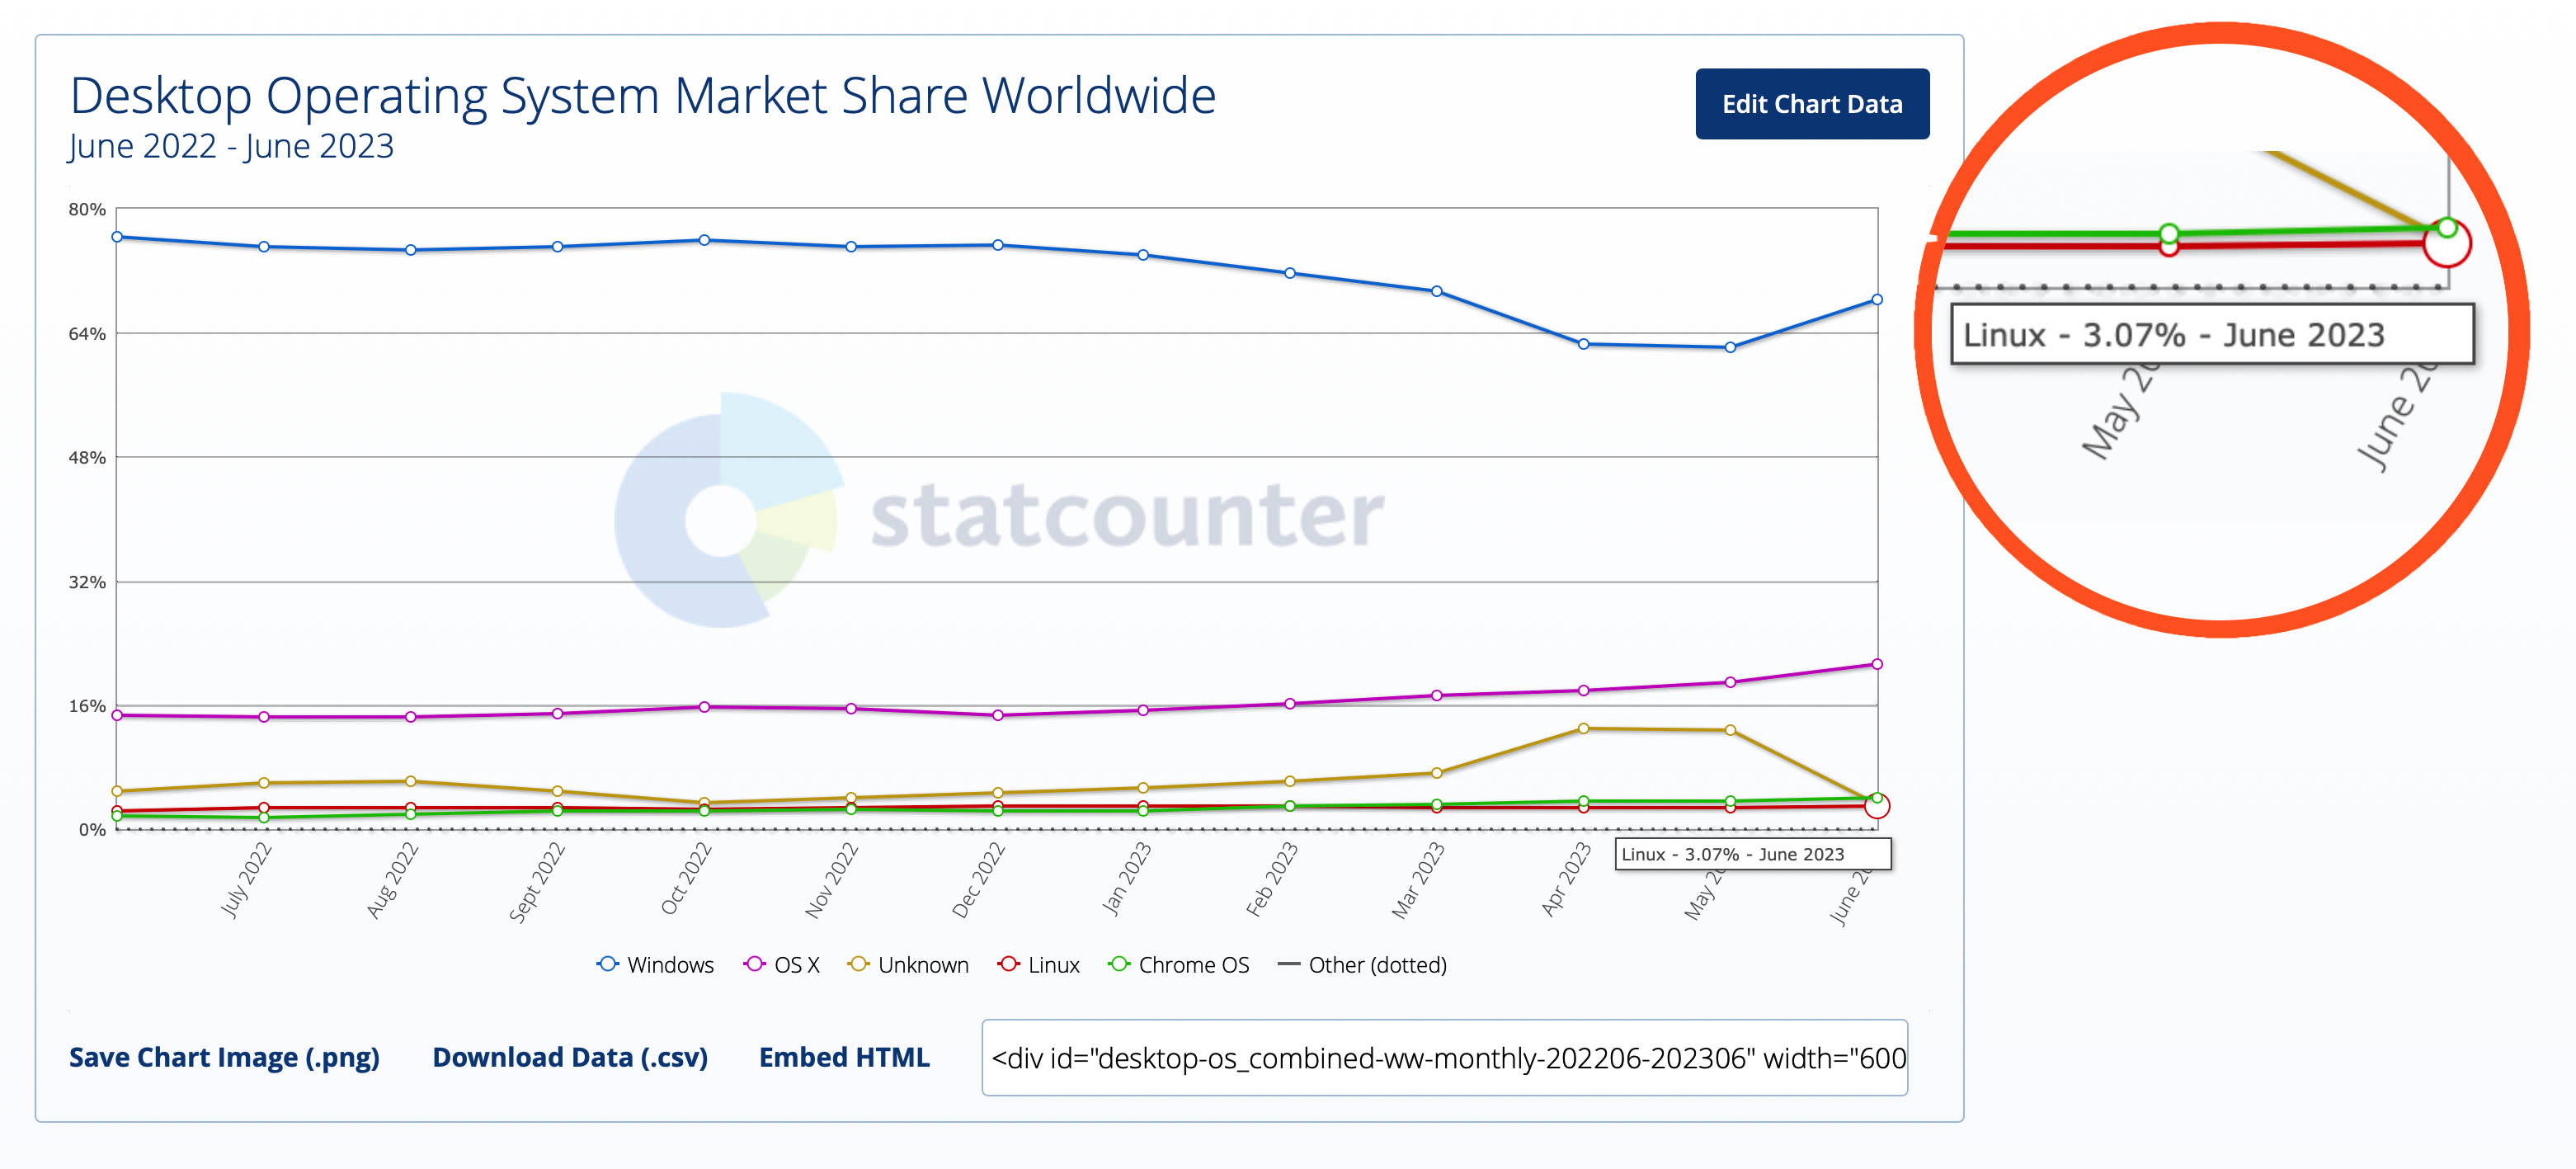This screenshot has height=1169, width=2576.
Task: Click the 'June 2022 - June 2023' subtitle
Action: pos(231,146)
